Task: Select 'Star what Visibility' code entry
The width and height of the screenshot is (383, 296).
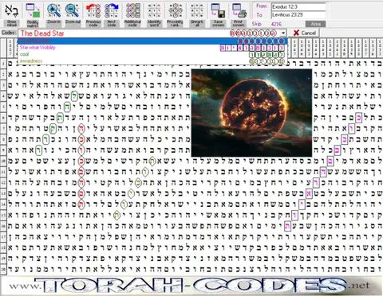Action: click(152, 48)
